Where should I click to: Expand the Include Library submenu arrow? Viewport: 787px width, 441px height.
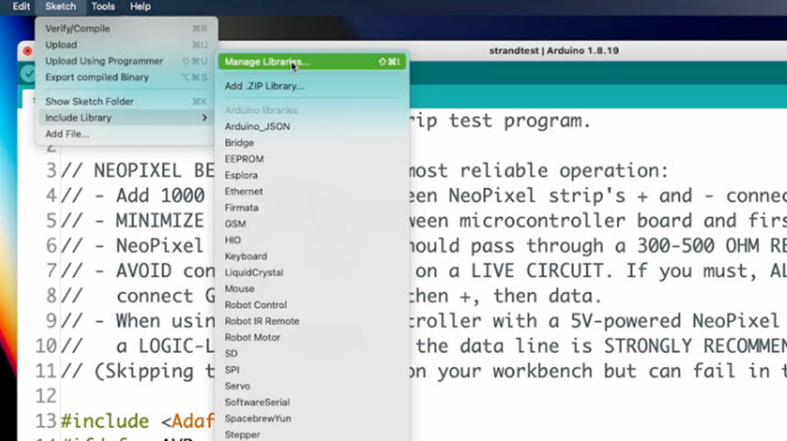tap(204, 117)
